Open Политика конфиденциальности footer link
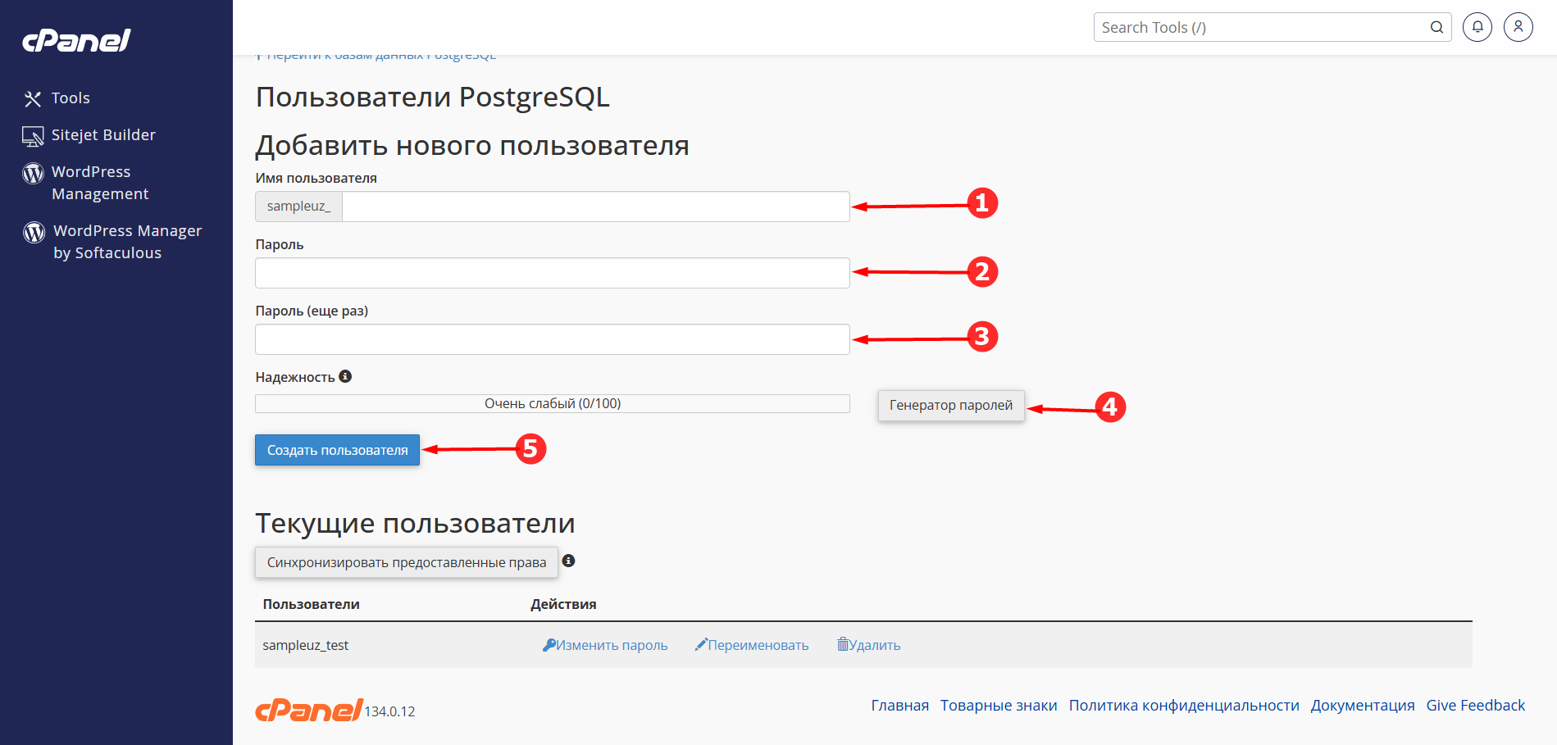The height and width of the screenshot is (745, 1557). (1184, 706)
